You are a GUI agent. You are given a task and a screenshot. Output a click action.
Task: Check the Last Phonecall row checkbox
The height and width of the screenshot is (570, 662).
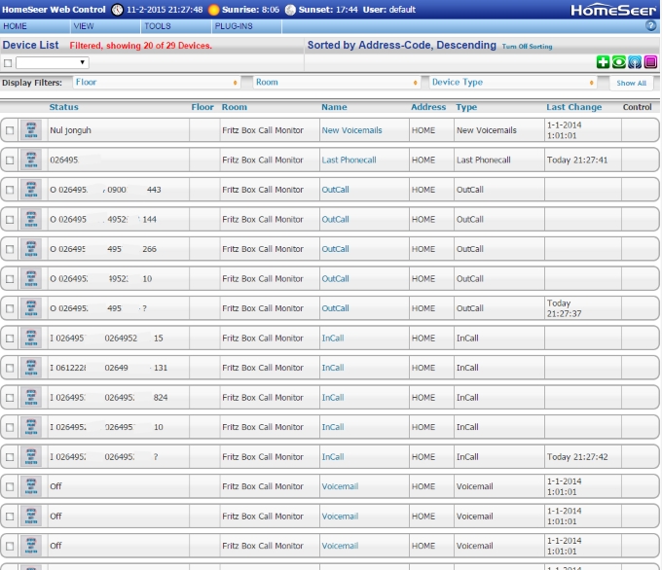10,160
